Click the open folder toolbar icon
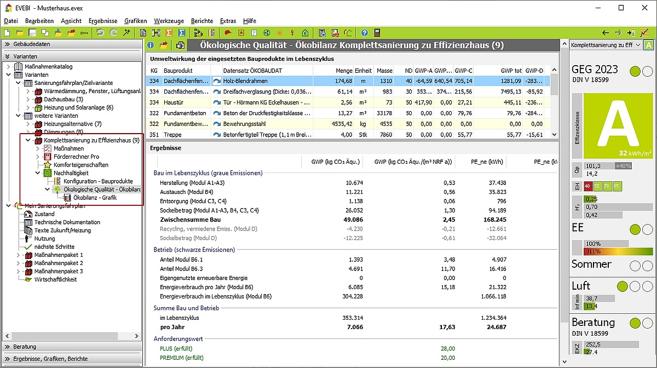Screen dimensions: 657x368 coord(20,33)
